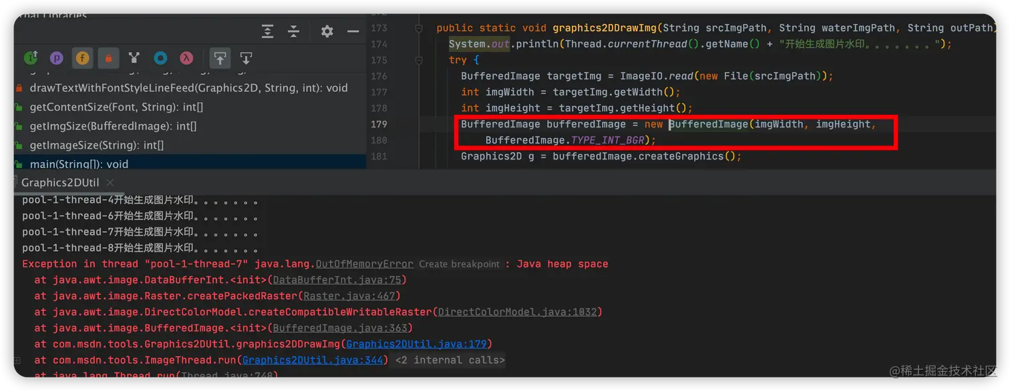Open OutOfMemoryError class link
This screenshot has height=391, width=1010.
[x=365, y=264]
